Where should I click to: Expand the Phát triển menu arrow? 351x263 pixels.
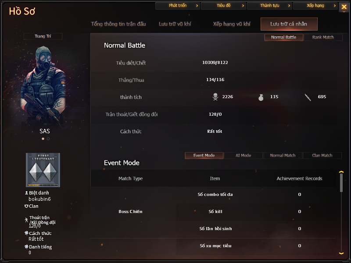[197, 6]
